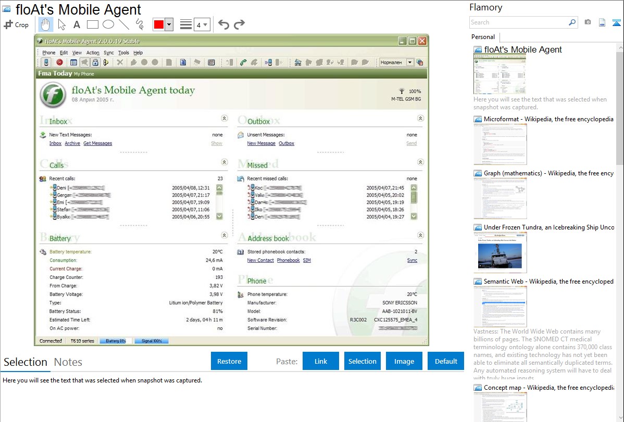Click the Signal 100% status bar indicator

152,341
